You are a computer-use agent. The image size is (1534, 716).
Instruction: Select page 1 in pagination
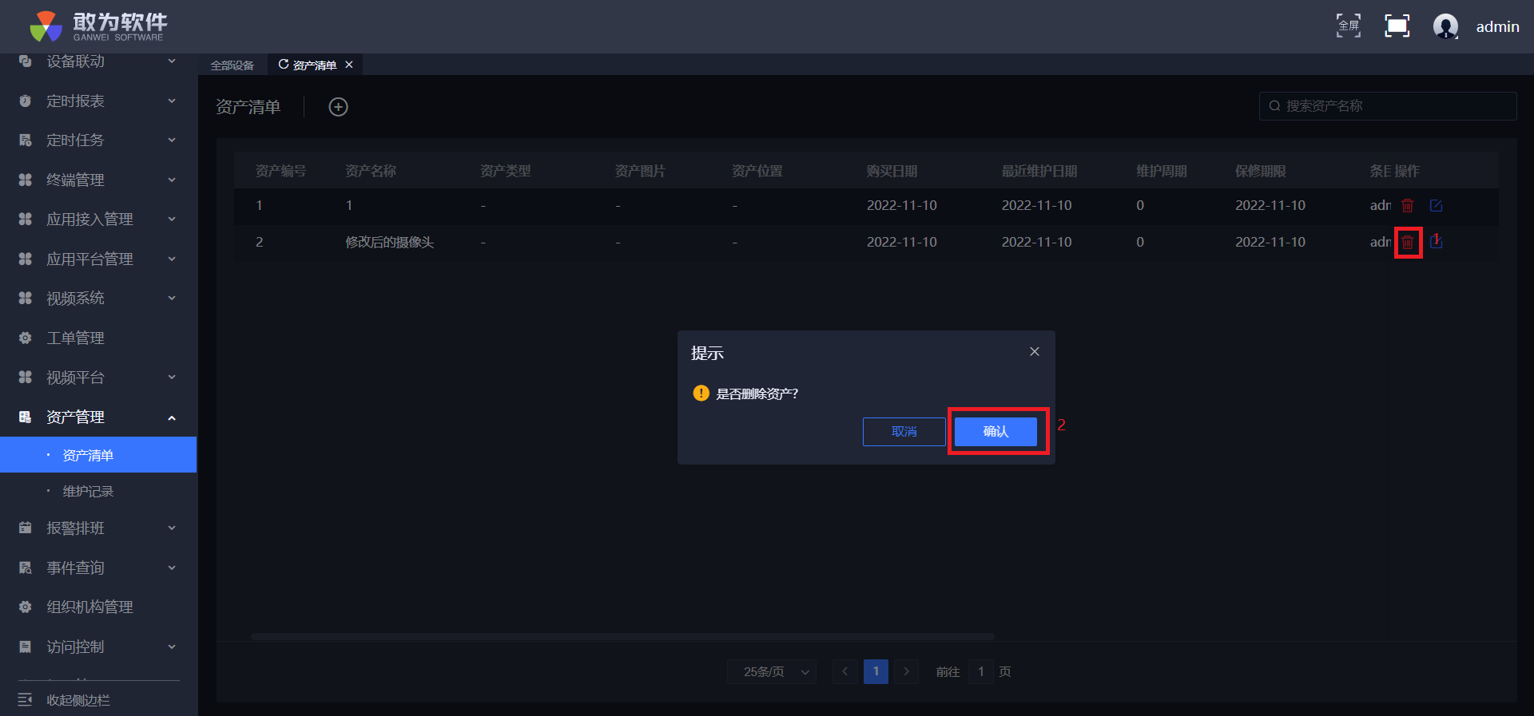876,672
